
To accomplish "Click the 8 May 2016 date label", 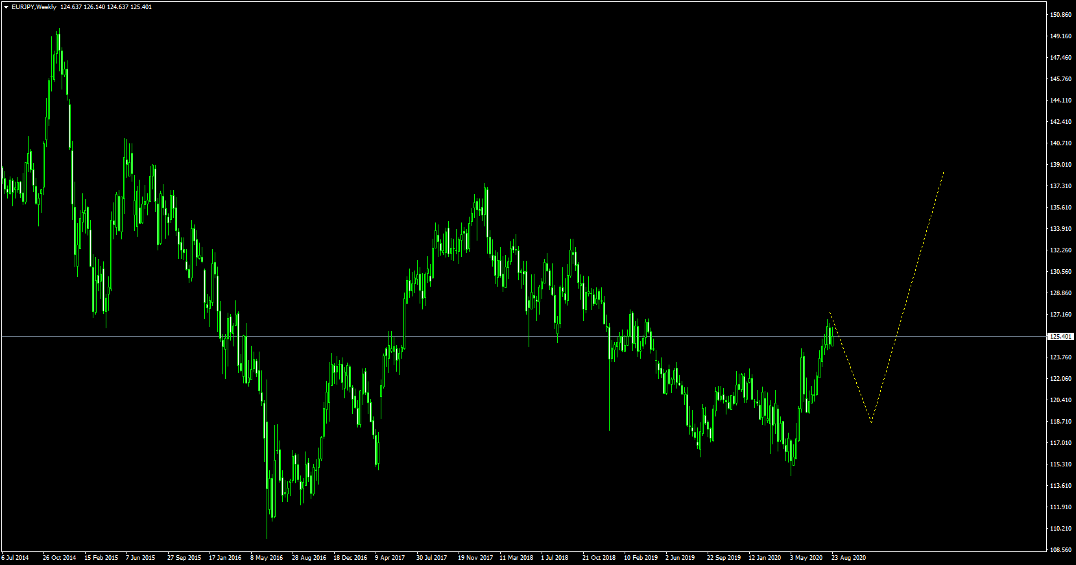I will [x=267, y=558].
